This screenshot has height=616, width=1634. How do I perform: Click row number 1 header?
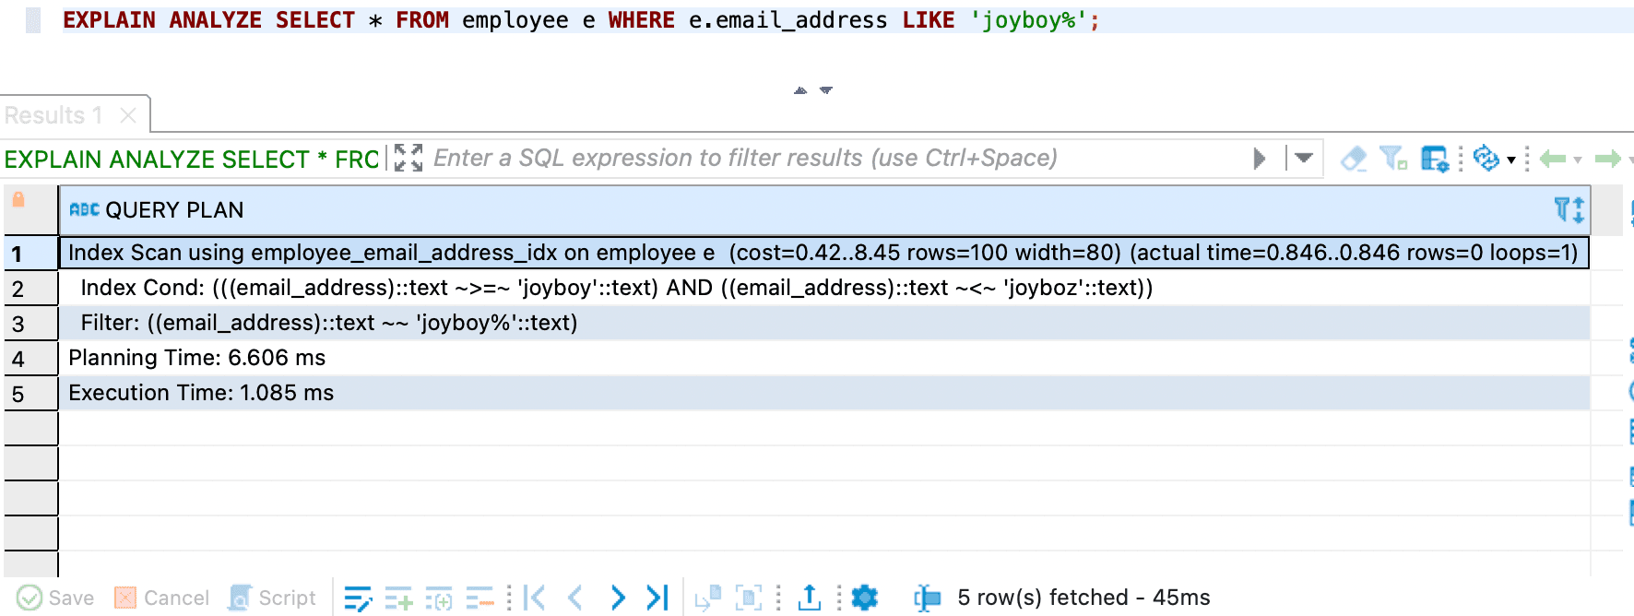[30, 254]
